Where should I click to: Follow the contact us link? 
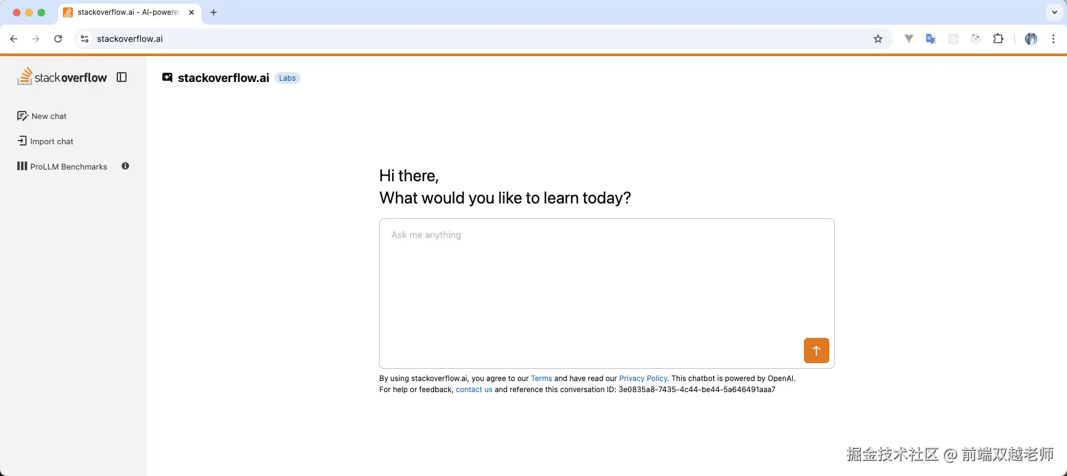coord(474,390)
